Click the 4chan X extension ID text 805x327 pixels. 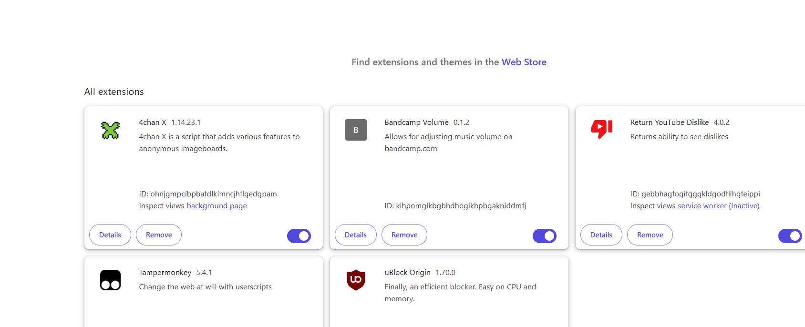pos(208,194)
